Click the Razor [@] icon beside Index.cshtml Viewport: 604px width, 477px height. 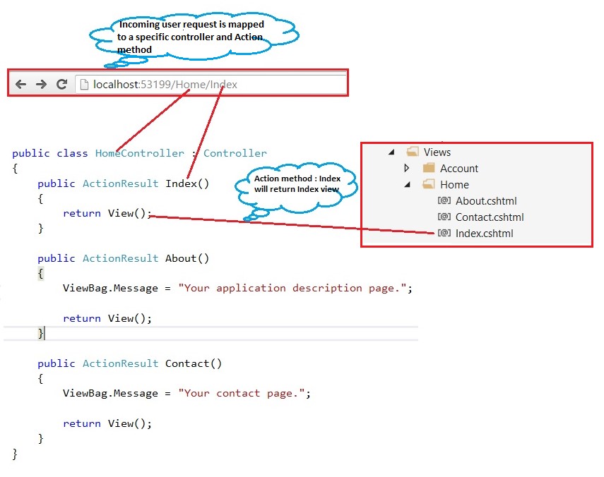point(444,233)
